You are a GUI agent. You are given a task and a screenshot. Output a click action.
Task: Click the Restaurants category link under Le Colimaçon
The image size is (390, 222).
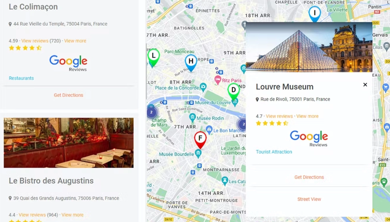pos(21,78)
